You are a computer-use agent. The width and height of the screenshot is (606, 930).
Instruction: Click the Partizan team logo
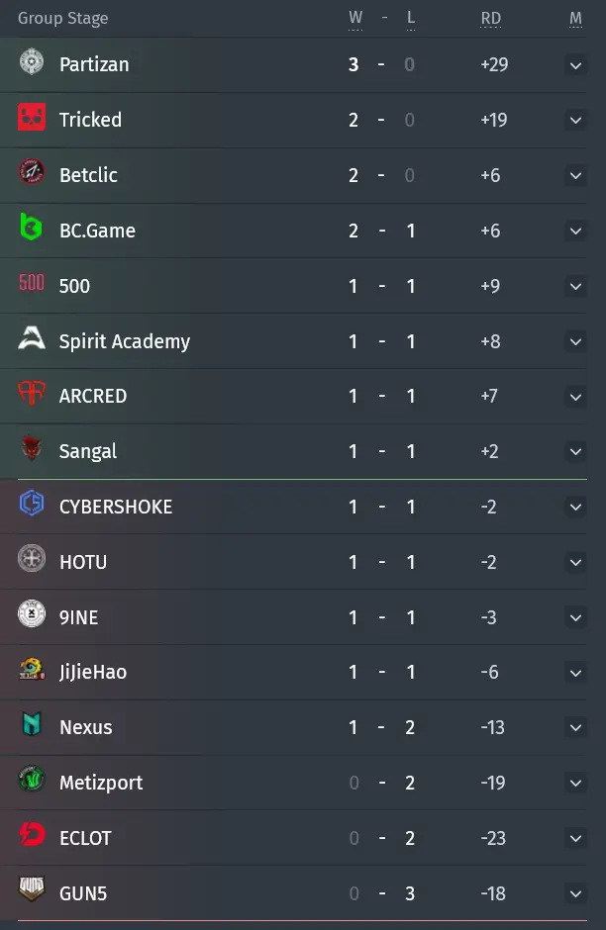(32, 61)
